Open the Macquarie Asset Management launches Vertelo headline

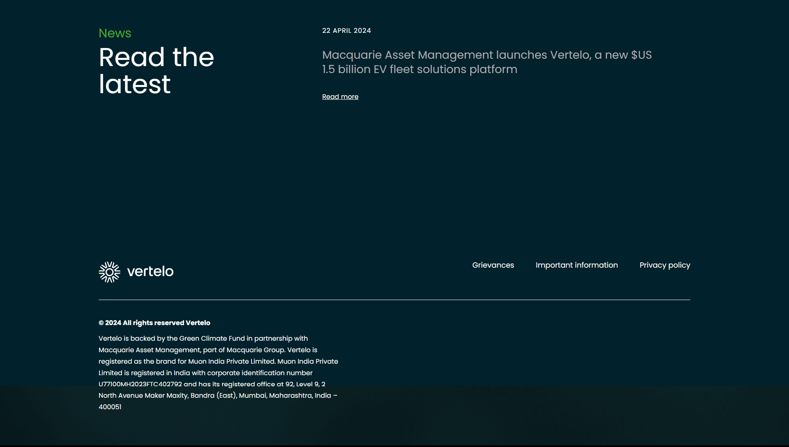coord(487,62)
